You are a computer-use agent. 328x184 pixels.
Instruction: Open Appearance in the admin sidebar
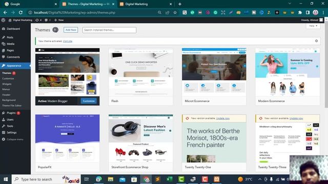pyautogui.click(x=15, y=66)
